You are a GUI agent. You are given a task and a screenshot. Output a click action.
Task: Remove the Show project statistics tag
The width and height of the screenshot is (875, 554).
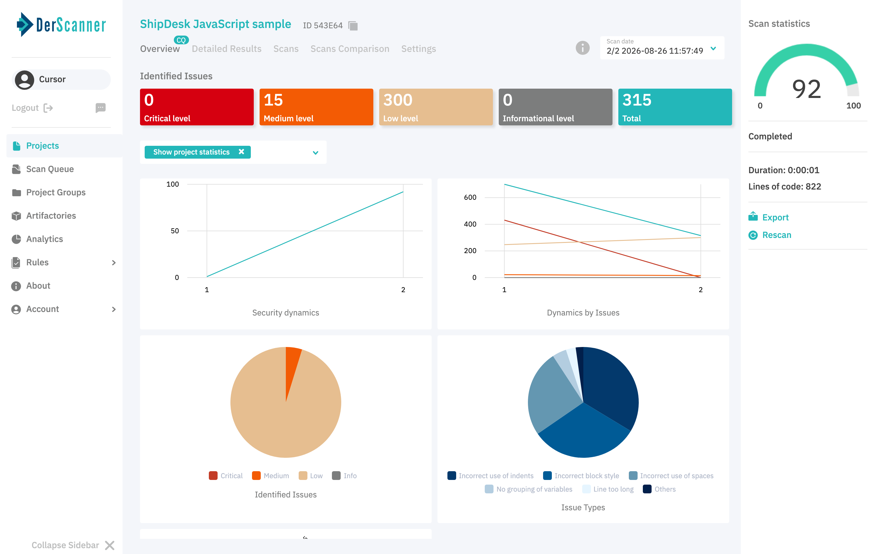point(241,152)
